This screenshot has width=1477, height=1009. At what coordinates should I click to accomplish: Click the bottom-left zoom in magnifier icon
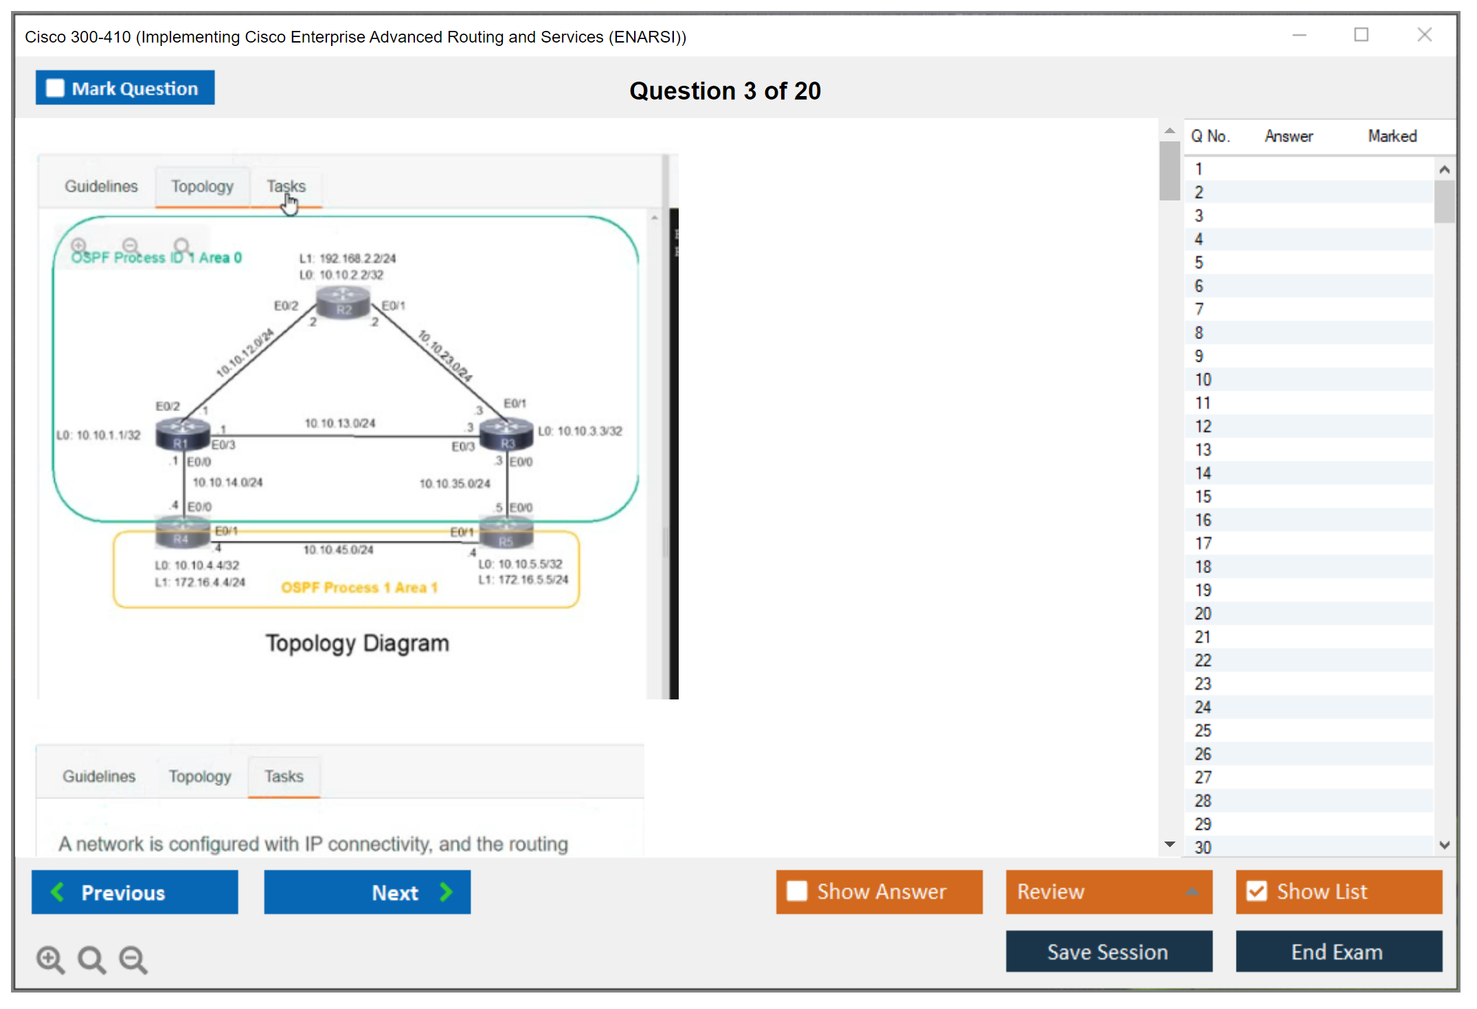pyautogui.click(x=50, y=960)
